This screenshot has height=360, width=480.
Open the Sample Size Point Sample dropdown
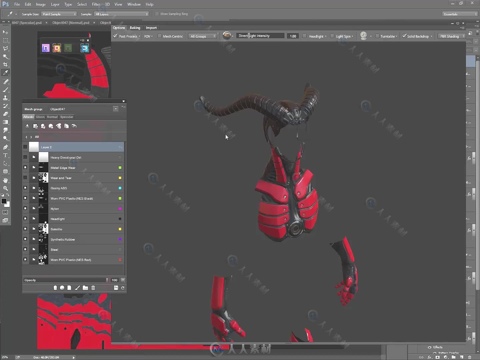click(x=59, y=14)
